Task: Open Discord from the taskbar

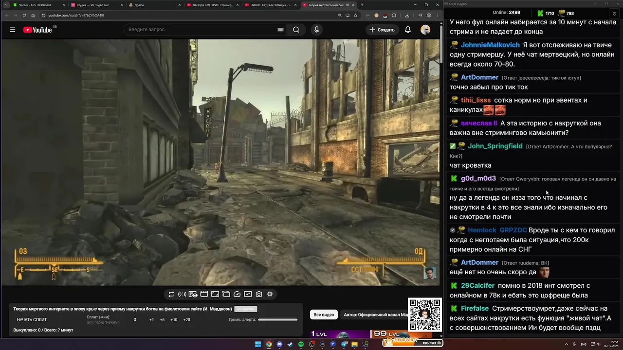Action: (279, 344)
